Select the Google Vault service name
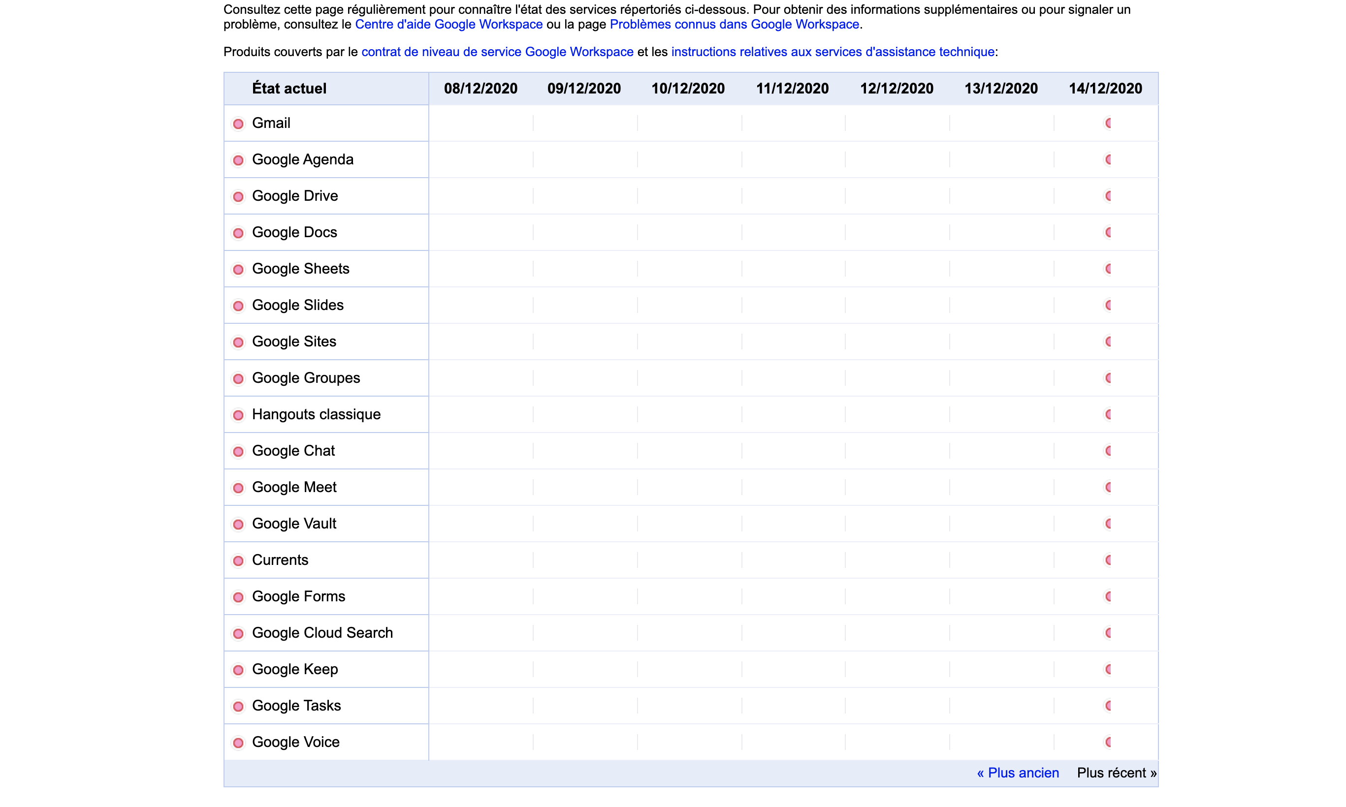1346x807 pixels. tap(294, 524)
